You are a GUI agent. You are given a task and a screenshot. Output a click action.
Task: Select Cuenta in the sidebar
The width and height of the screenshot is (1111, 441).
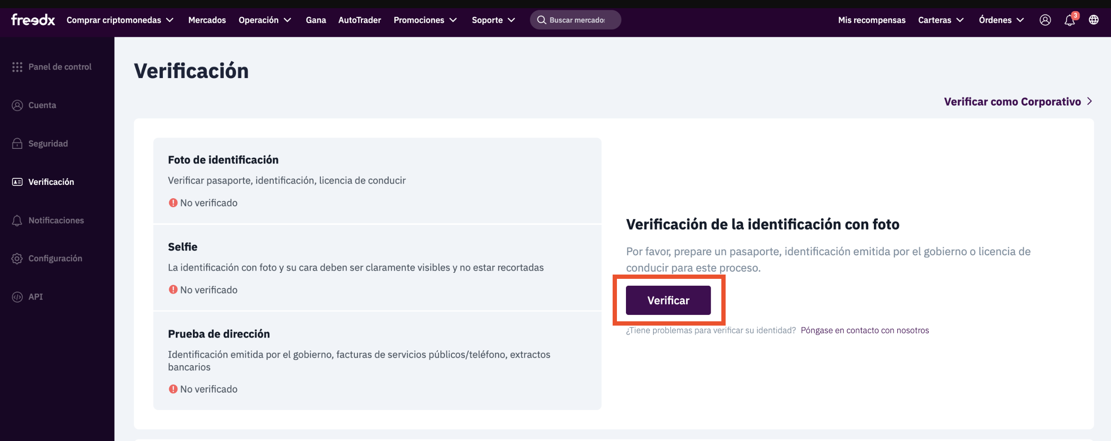pyautogui.click(x=42, y=105)
